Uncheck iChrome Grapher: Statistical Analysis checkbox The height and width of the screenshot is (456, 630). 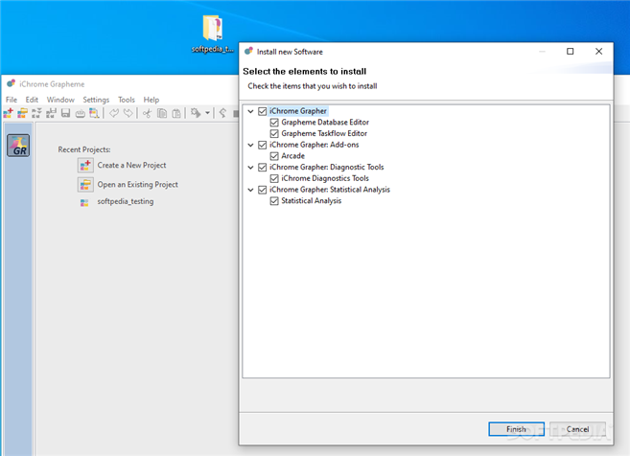tap(263, 190)
